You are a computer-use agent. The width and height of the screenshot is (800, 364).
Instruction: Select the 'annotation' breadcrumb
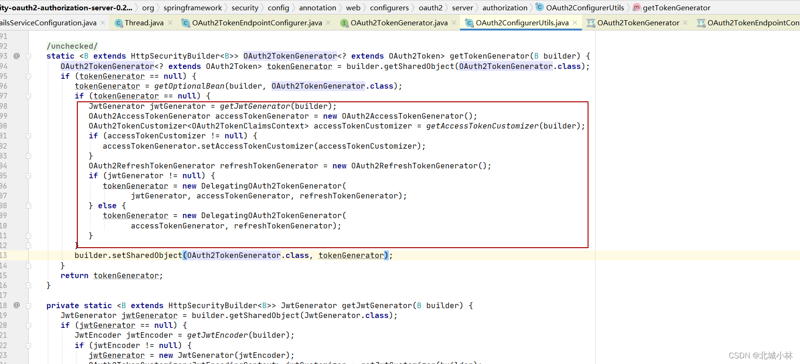317,8
